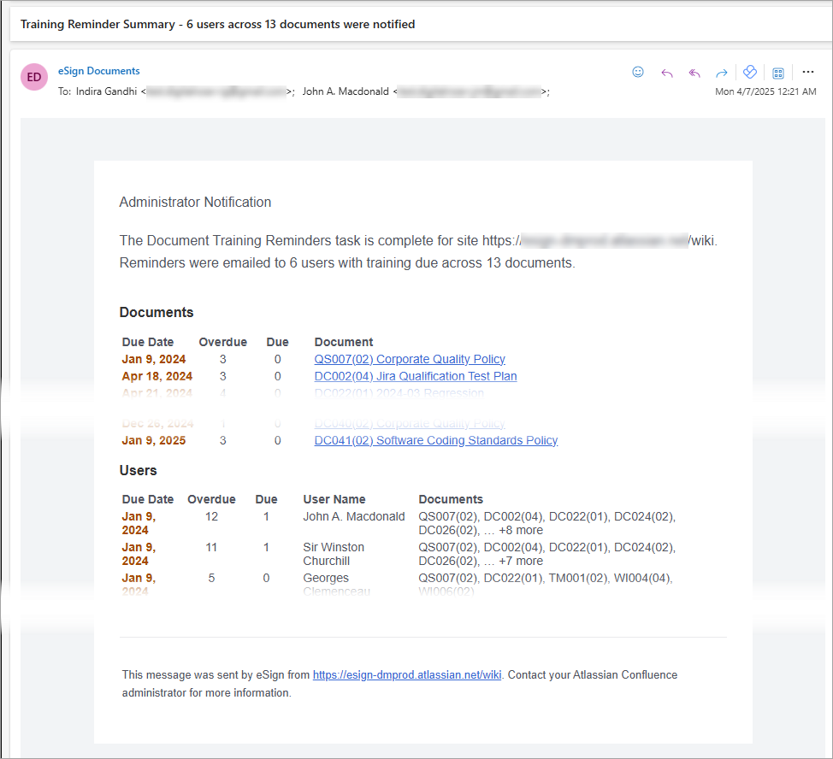Open DC022(01) 2024-03 Regression document link
Screen dimensions: 833x759
coord(399,394)
